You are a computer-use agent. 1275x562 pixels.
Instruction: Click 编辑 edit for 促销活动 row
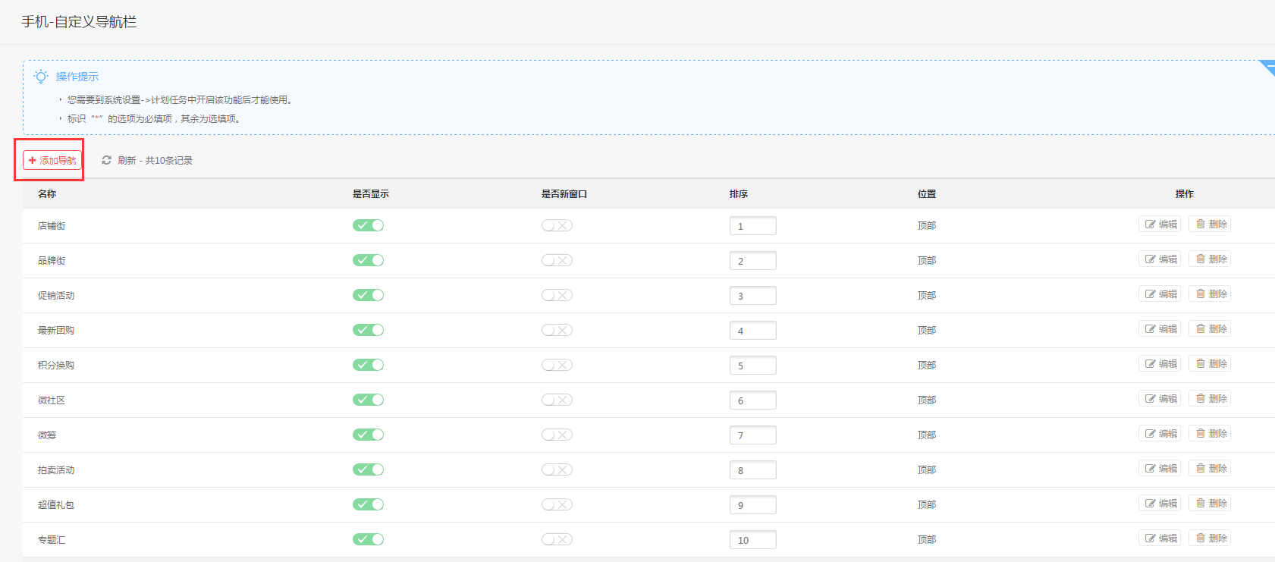point(1160,294)
